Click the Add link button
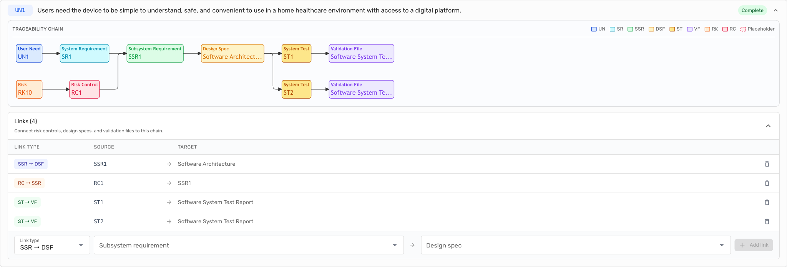The image size is (787, 267). [754, 245]
